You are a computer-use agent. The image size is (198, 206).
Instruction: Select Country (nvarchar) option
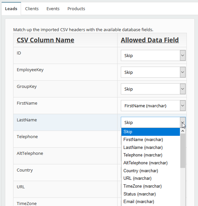150,171
